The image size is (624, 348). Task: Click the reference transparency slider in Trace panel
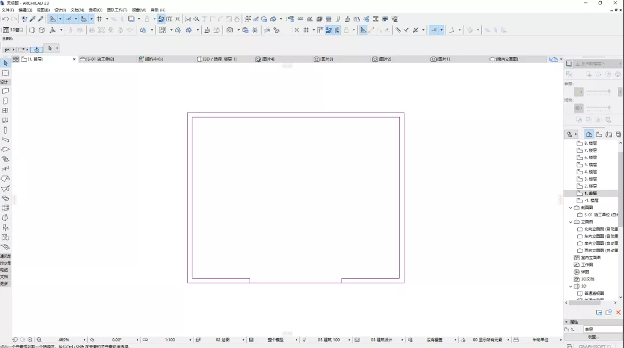[598, 92]
